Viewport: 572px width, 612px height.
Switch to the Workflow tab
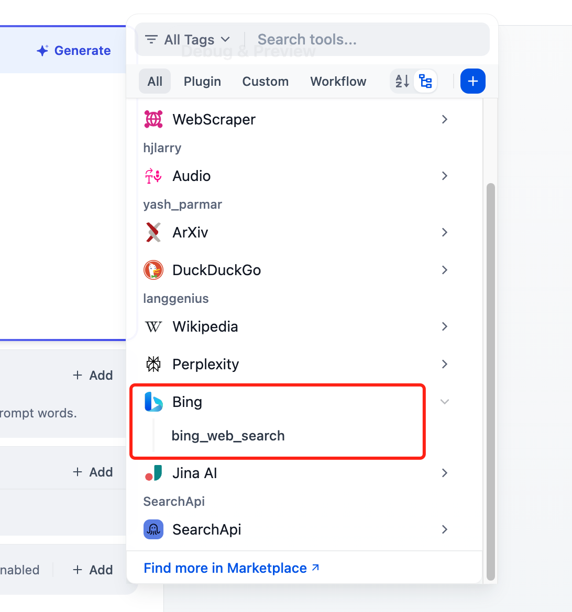[x=338, y=82]
